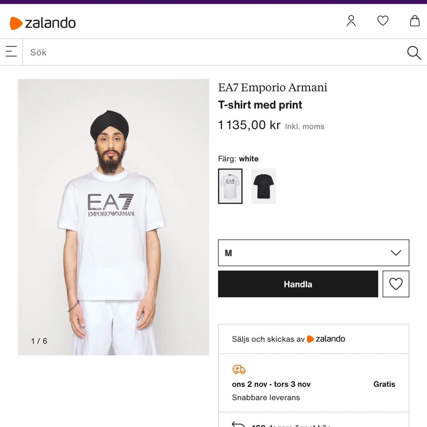
Task: Click the Zalando logo in header
Action: [x=43, y=23]
